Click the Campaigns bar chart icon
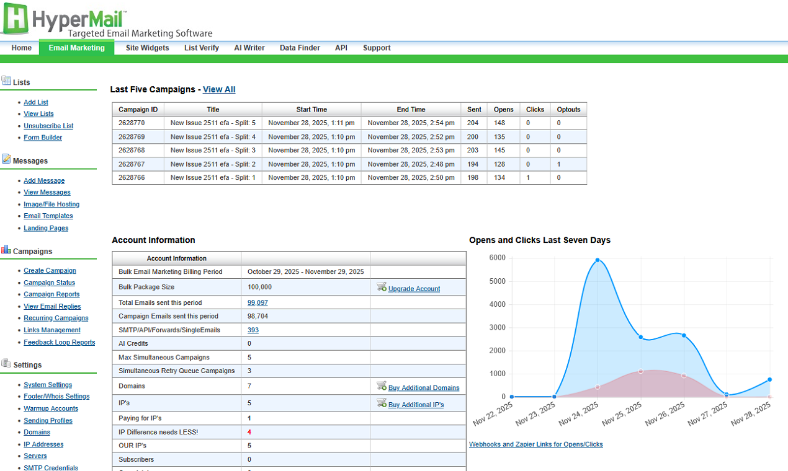 tap(6, 250)
